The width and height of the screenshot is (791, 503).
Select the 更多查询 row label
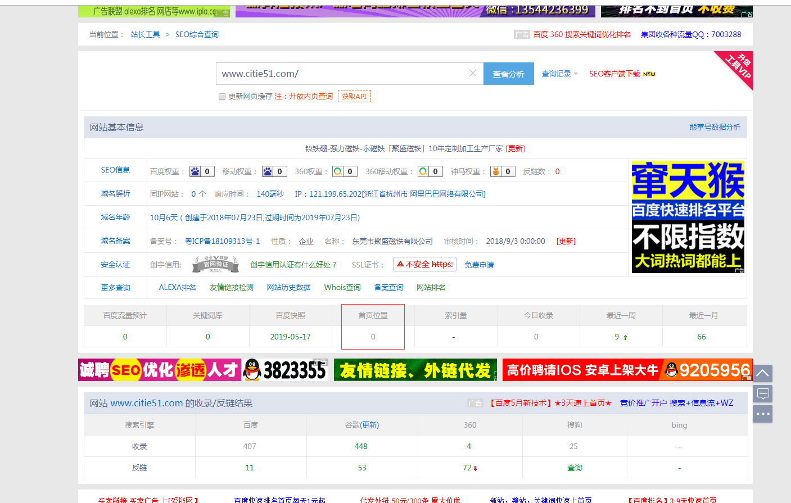click(x=115, y=288)
